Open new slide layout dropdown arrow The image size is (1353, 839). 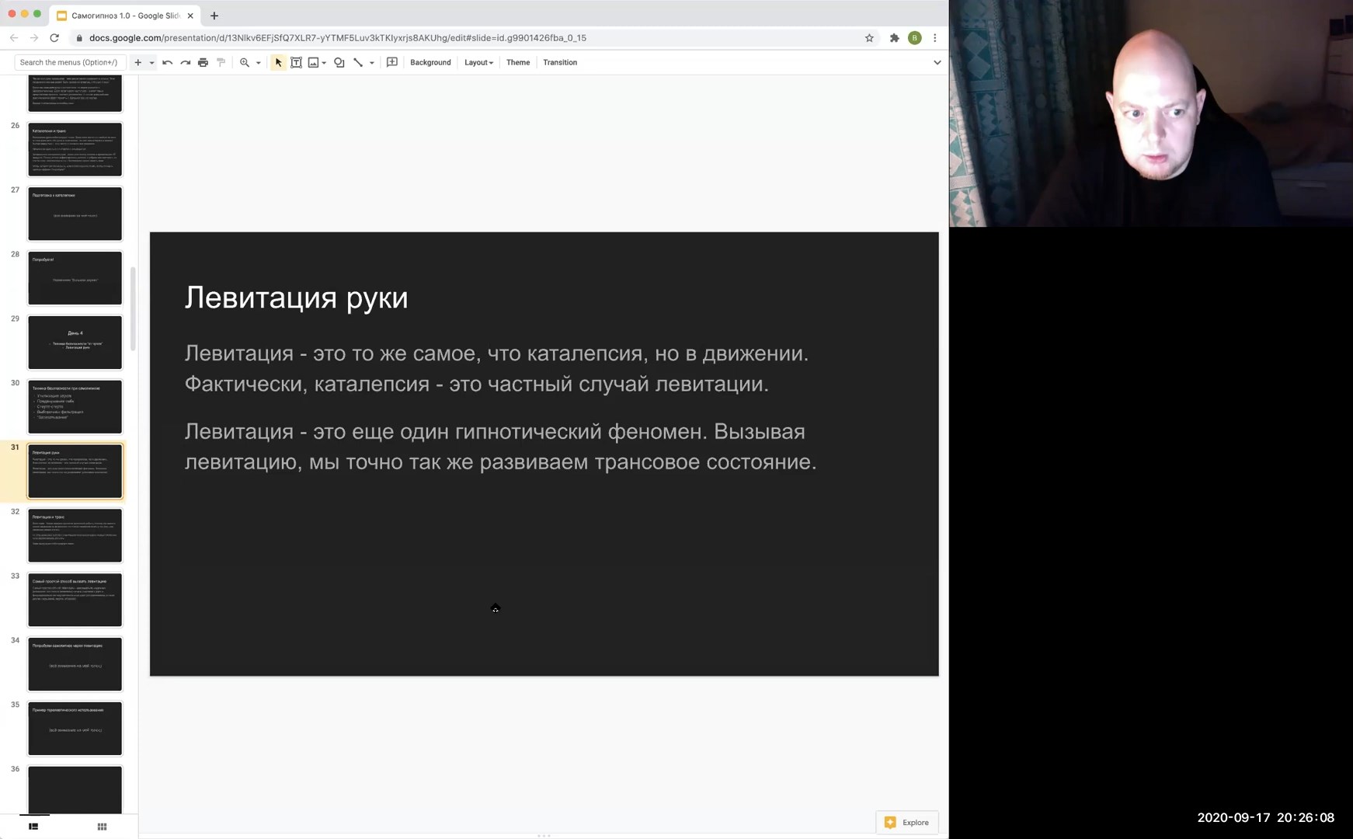[x=151, y=63]
